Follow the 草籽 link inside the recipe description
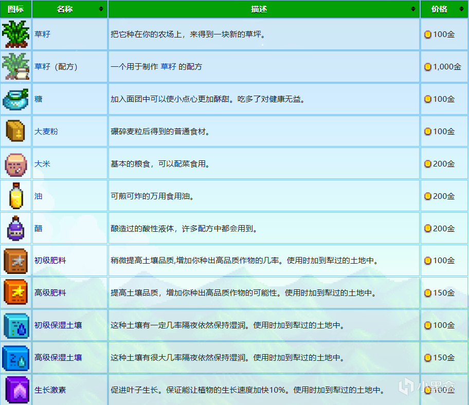Viewport: 469px width, 405px height. point(168,66)
